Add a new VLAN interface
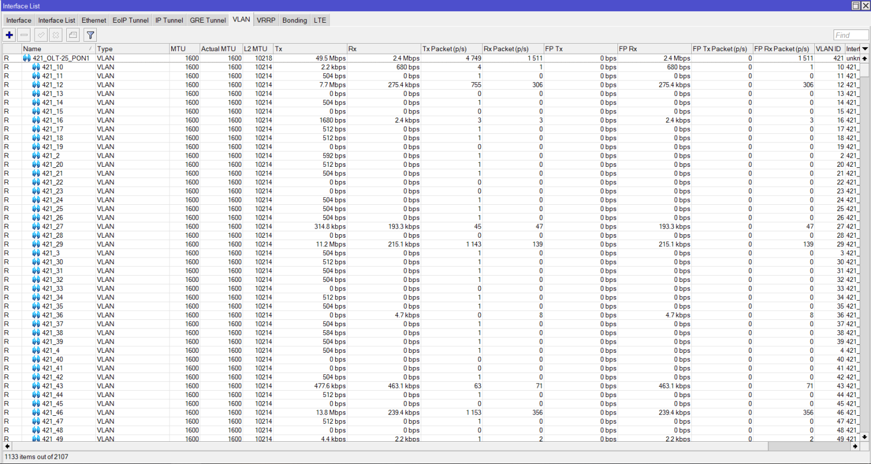 [9, 35]
